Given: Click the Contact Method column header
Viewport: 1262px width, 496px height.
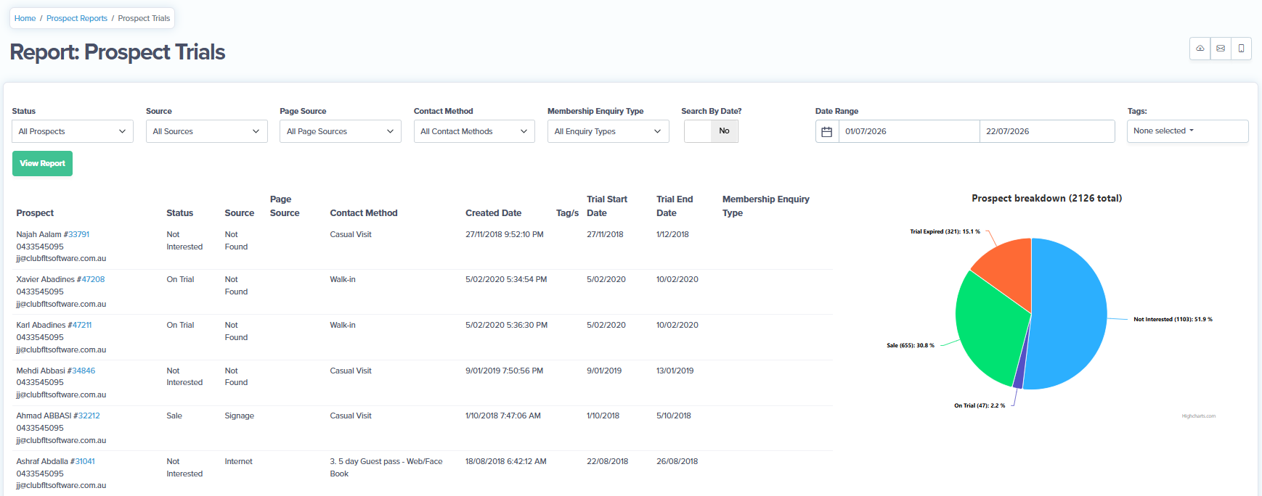Looking at the screenshot, I should coord(364,213).
